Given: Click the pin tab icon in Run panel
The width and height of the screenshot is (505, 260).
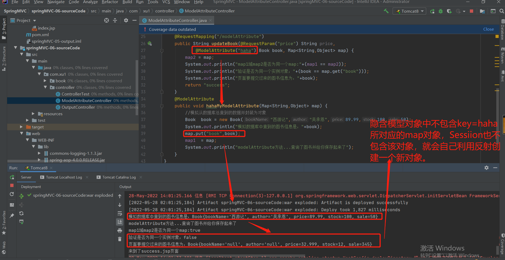Looking at the screenshot, I should 12,216.
